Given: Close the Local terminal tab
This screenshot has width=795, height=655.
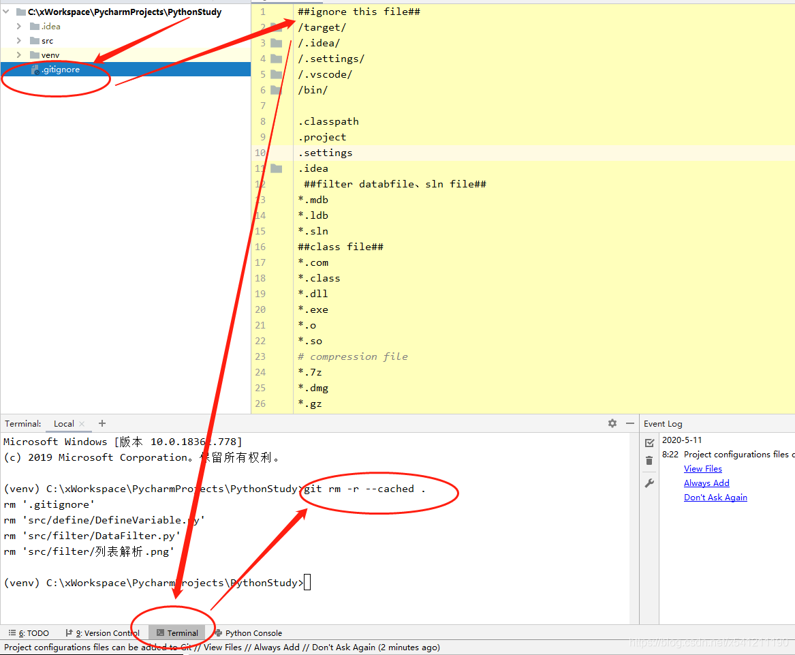Looking at the screenshot, I should point(82,424).
